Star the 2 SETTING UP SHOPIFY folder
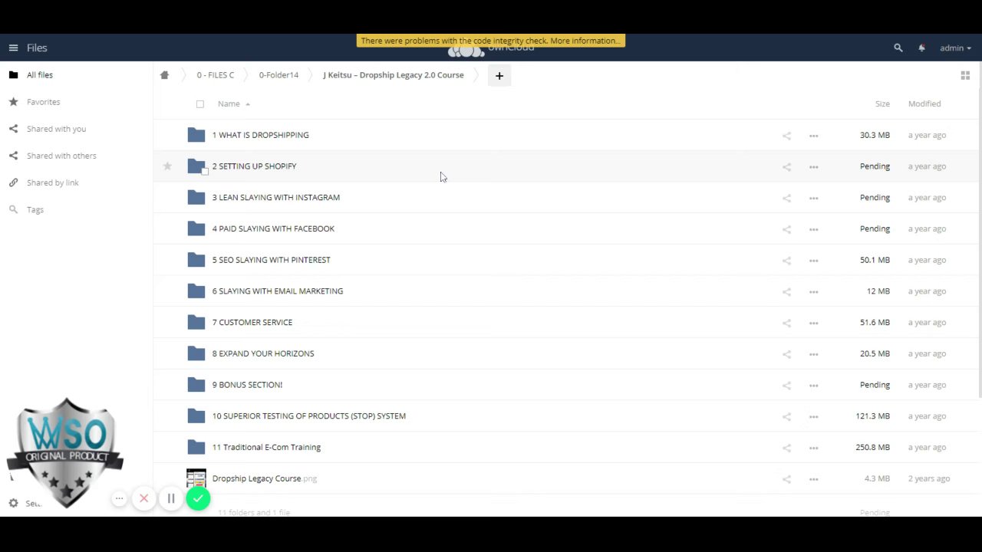Viewport: 982px width, 552px height. [x=167, y=166]
